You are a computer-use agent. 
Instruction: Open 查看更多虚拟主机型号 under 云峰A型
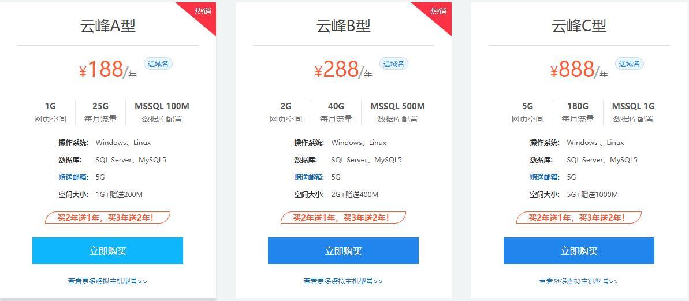point(107,281)
